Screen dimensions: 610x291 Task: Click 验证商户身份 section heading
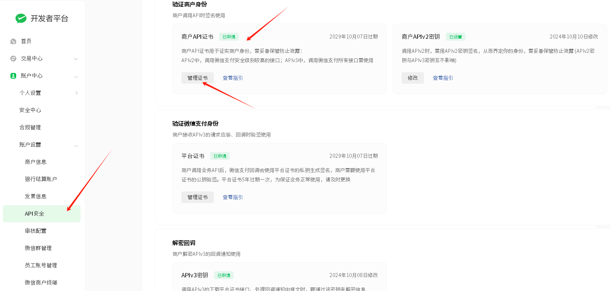190,4
